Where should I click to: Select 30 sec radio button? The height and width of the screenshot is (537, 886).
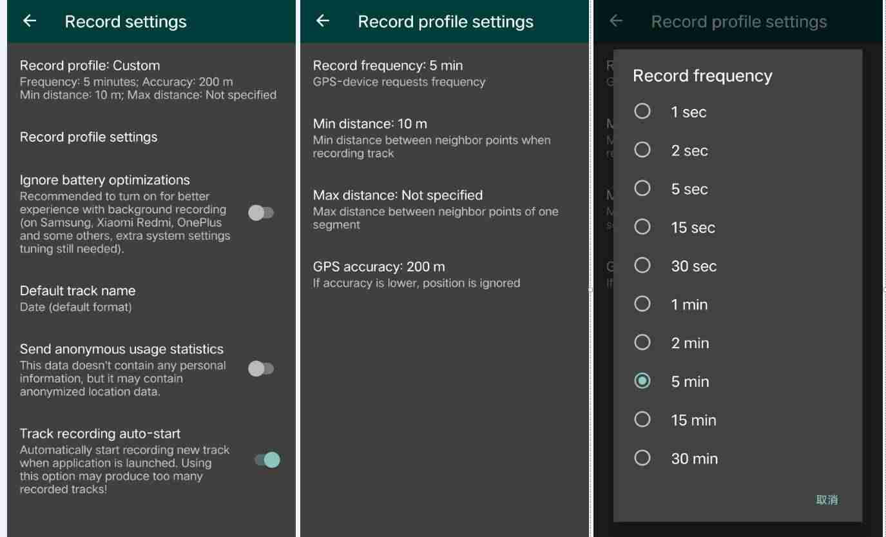point(642,266)
